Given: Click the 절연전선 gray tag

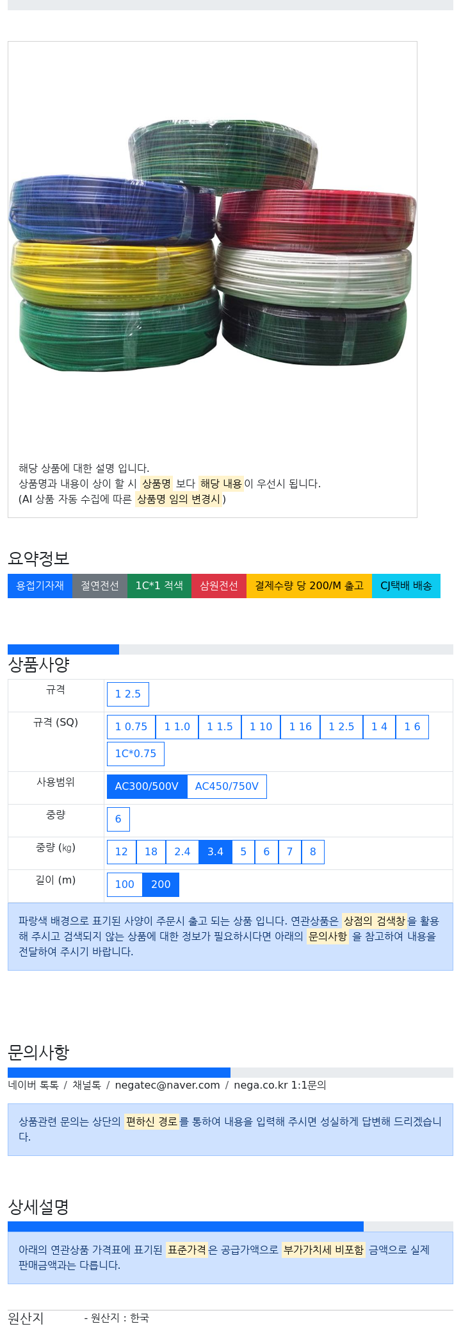Looking at the screenshot, I should pyautogui.click(x=100, y=586).
